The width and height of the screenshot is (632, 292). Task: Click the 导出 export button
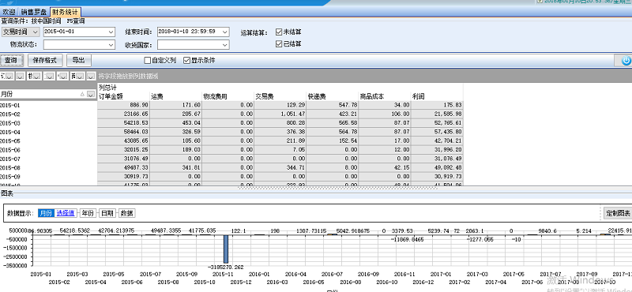coord(78,61)
